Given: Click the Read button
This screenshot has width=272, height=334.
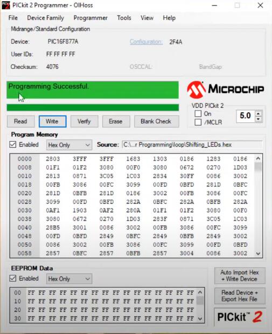Looking at the screenshot, I should click(20, 121).
